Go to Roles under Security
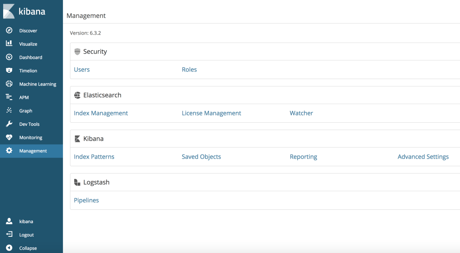Viewport: 460px width, 253px height. 189,70
